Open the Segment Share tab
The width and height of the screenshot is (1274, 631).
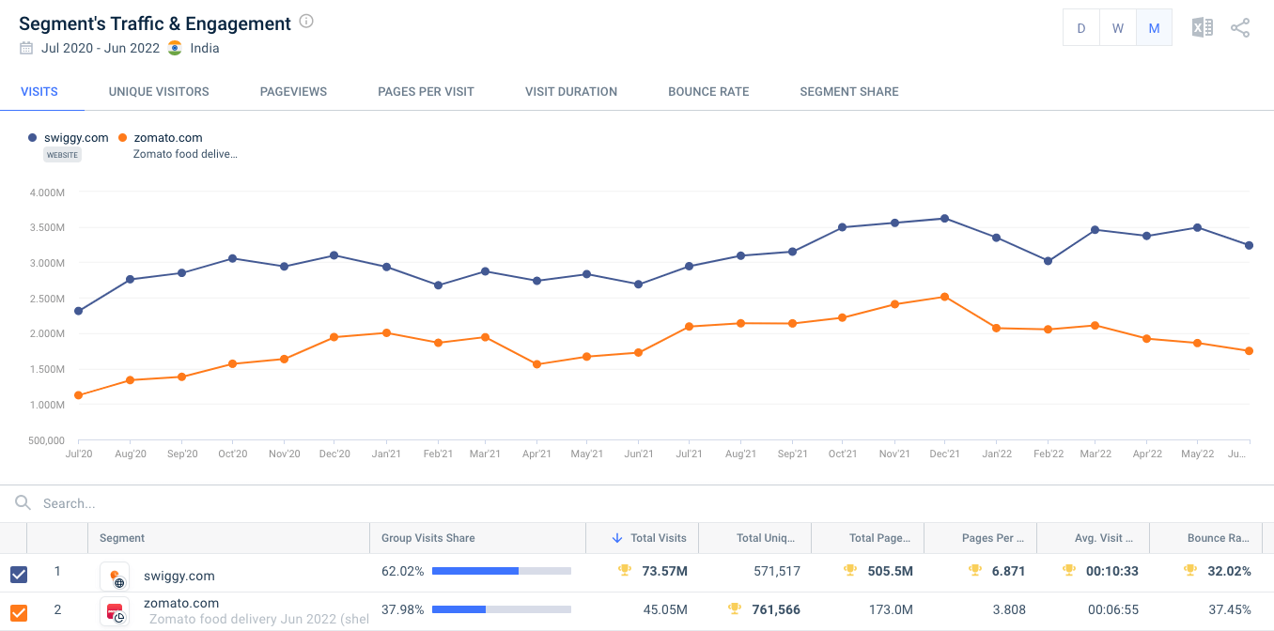(848, 91)
